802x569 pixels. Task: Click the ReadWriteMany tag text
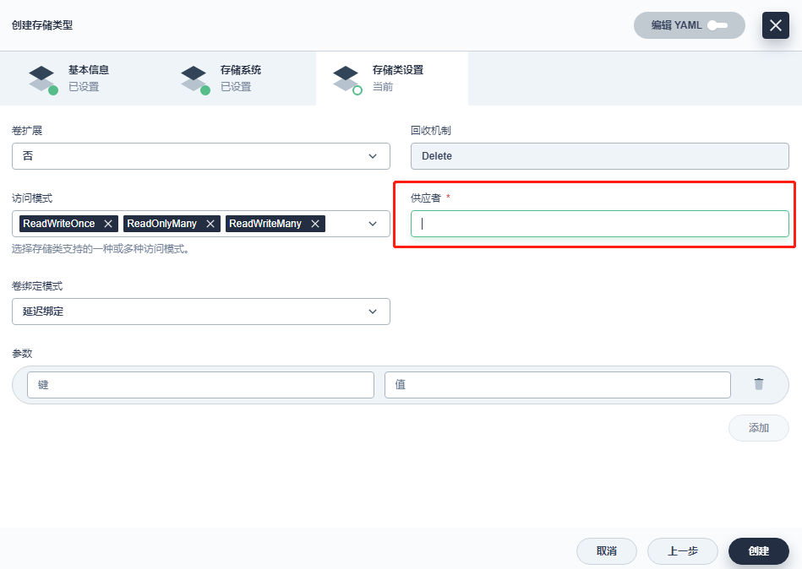265,224
